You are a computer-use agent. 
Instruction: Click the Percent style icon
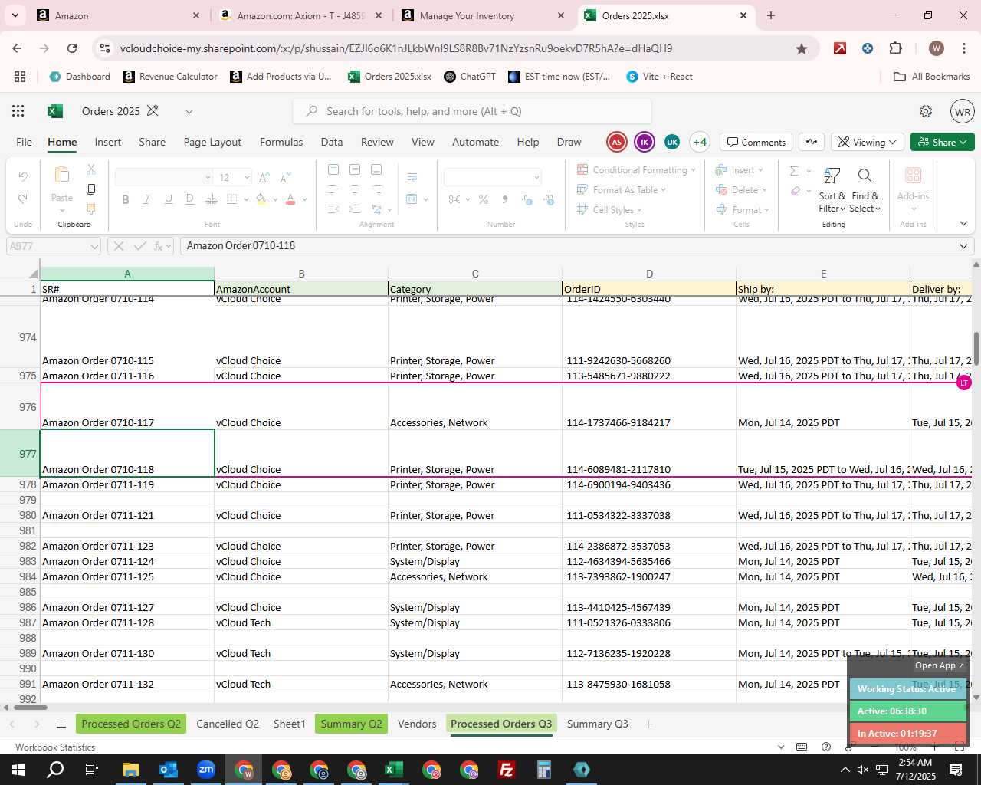(x=484, y=199)
